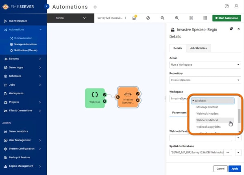Select the Webhook trigger node on canvas
The height and width of the screenshot is (175, 244).
click(x=95, y=98)
